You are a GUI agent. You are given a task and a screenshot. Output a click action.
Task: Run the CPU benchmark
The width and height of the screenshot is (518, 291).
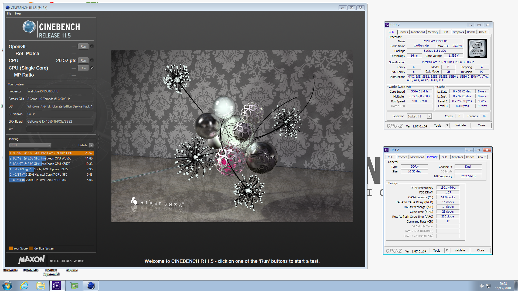[83, 60]
